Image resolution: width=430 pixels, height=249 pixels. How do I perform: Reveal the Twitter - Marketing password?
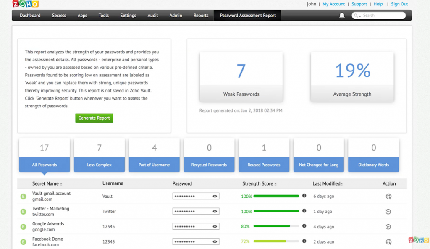click(215, 211)
